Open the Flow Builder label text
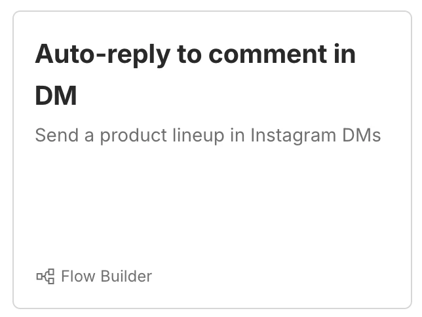The image size is (422, 317). tap(107, 276)
